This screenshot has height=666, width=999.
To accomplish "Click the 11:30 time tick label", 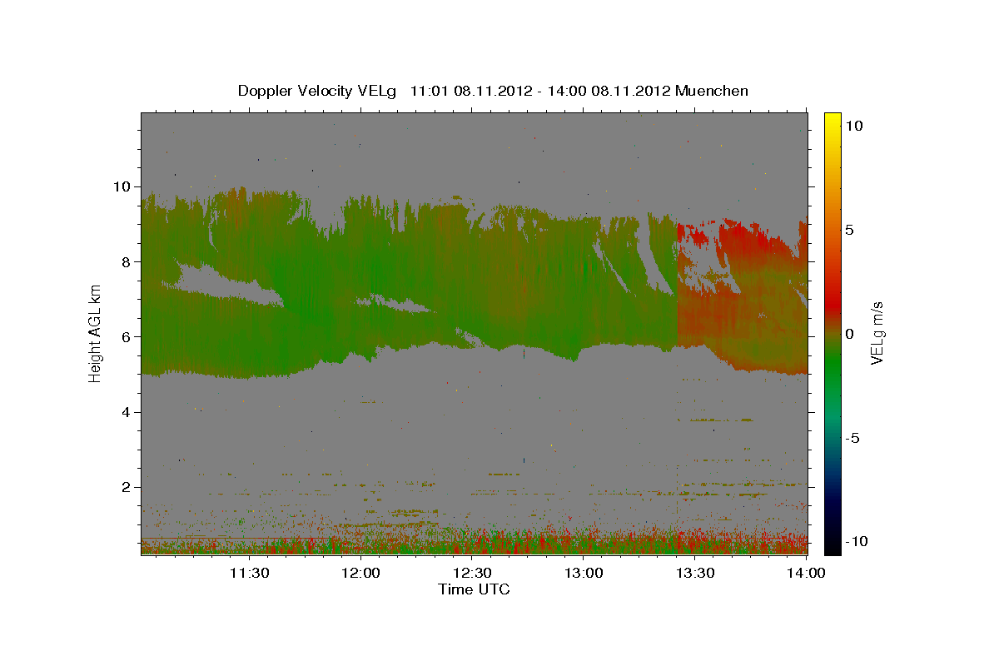I will 249,573.
